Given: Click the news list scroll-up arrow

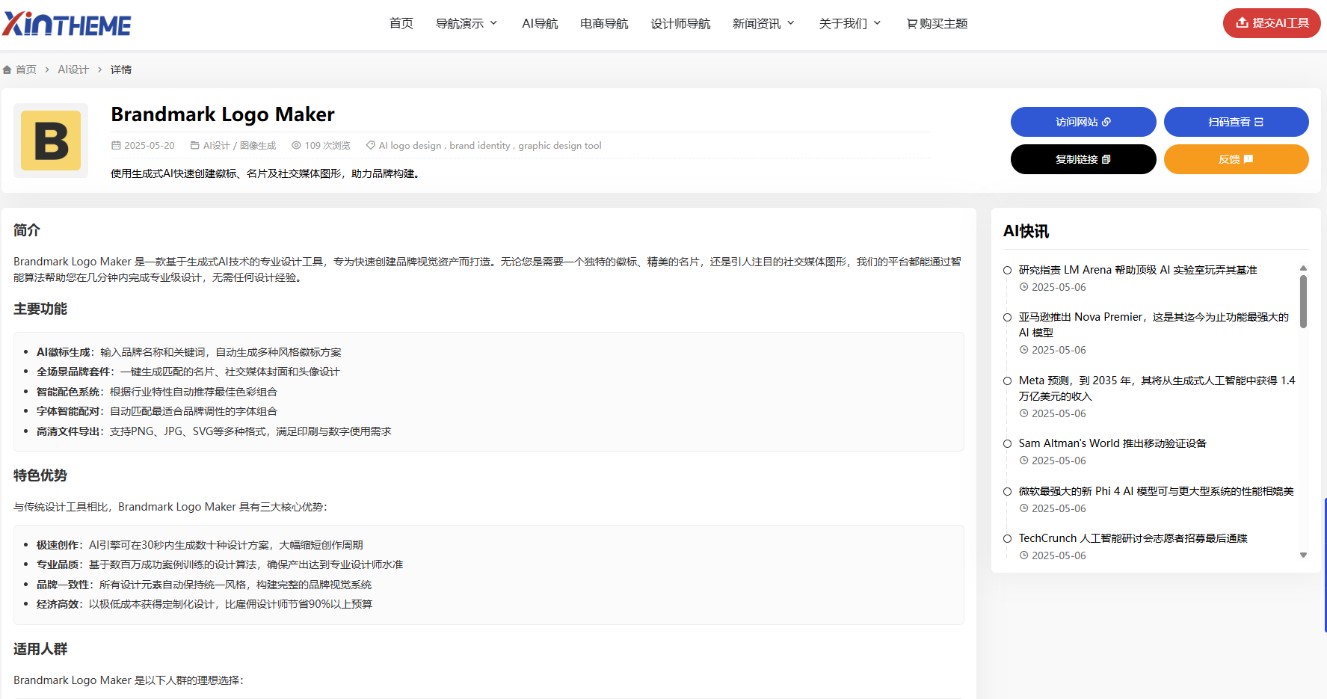Looking at the screenshot, I should coord(1303,268).
